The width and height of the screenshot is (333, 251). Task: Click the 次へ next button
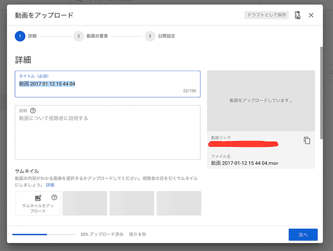303,235
